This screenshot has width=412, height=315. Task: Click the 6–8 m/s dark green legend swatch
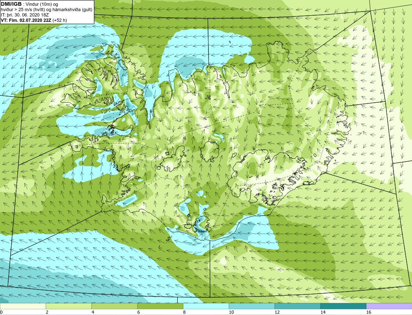point(160,306)
